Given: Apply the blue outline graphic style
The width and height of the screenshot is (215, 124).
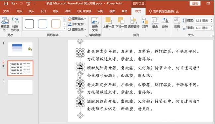Looking at the screenshot, I should coord(42,24).
